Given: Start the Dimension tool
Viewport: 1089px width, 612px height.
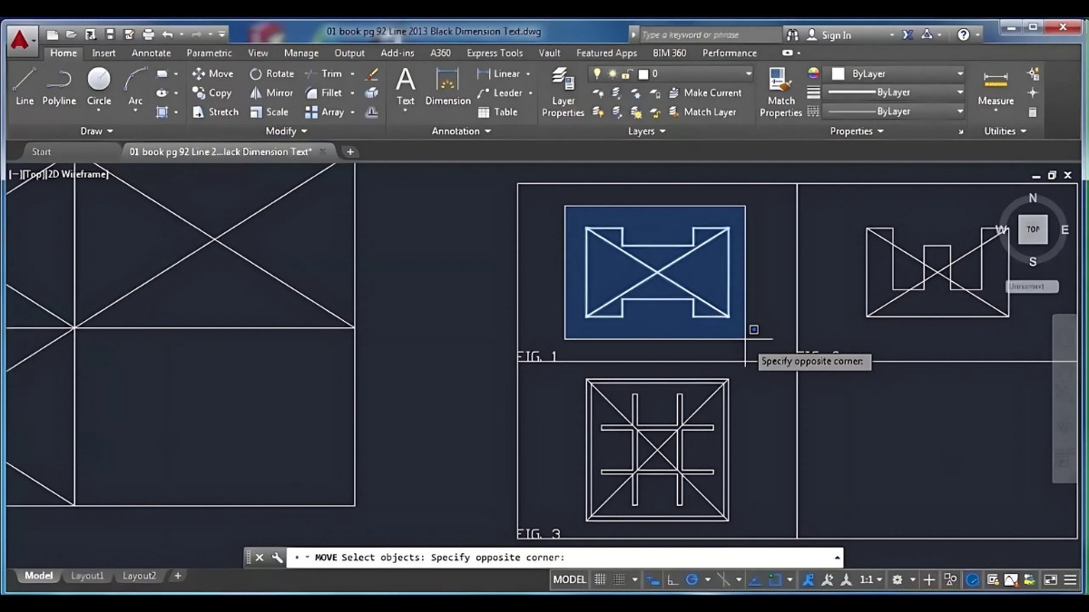Looking at the screenshot, I should point(447,87).
